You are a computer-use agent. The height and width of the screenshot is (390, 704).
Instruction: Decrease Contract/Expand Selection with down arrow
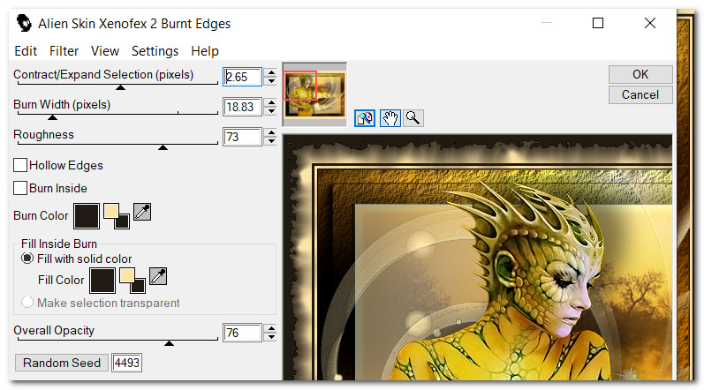tap(270, 81)
